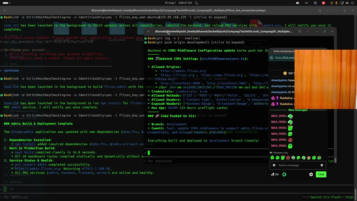The height and width of the screenshot is (201, 357).
Task: Open search in the back terminal window
Action: pyautogui.click(x=320, y=11)
